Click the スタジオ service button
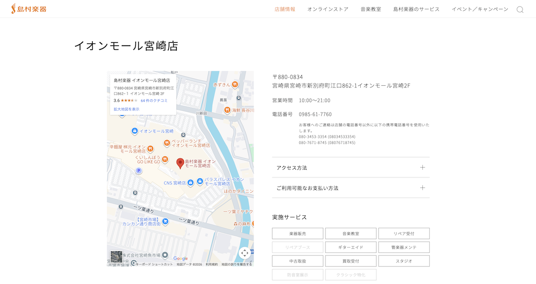 [404, 261]
